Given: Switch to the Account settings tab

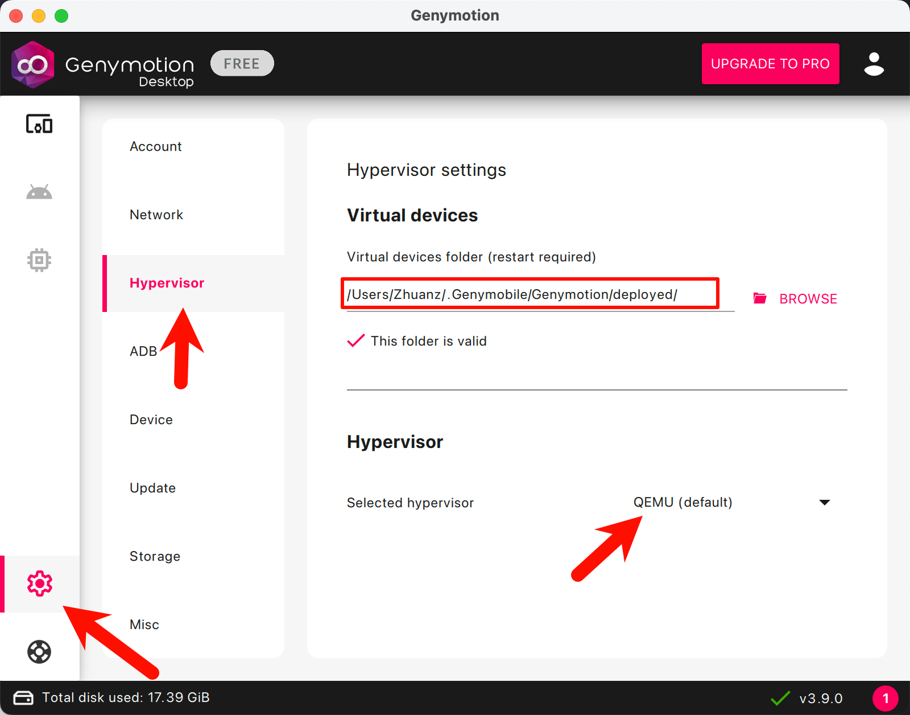Looking at the screenshot, I should point(155,147).
